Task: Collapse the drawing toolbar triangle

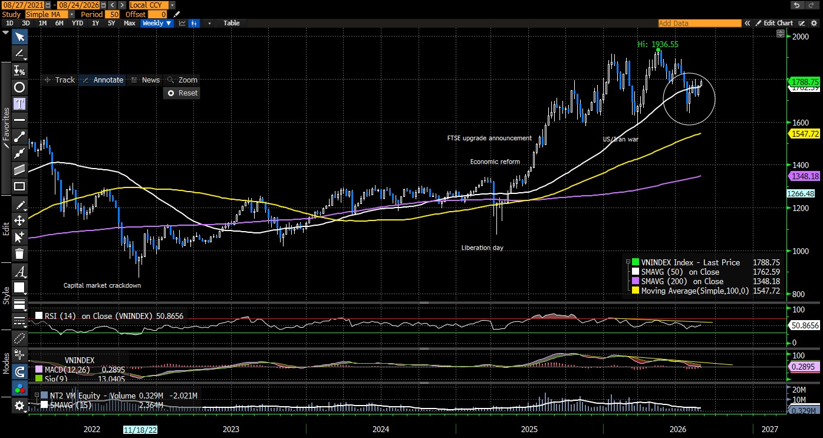Action: (6, 34)
